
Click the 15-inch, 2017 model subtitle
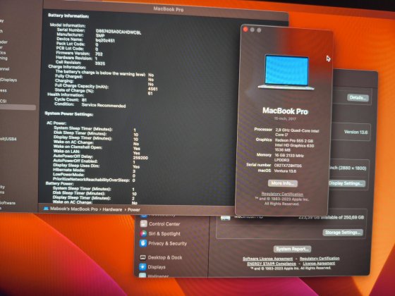tap(285, 118)
